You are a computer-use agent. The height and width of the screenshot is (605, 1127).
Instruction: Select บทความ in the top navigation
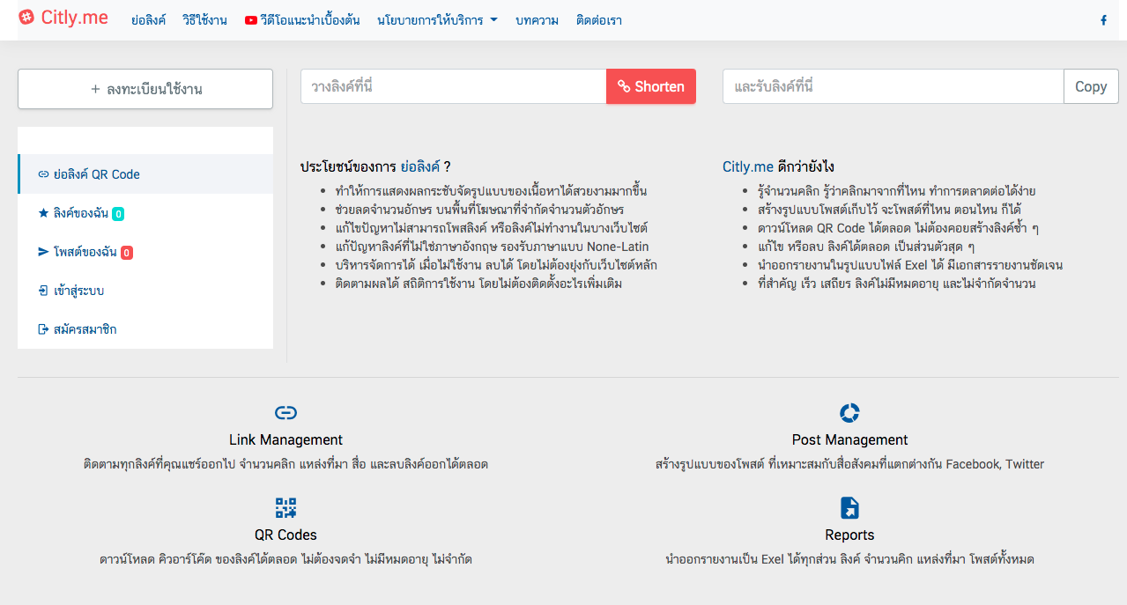538,19
